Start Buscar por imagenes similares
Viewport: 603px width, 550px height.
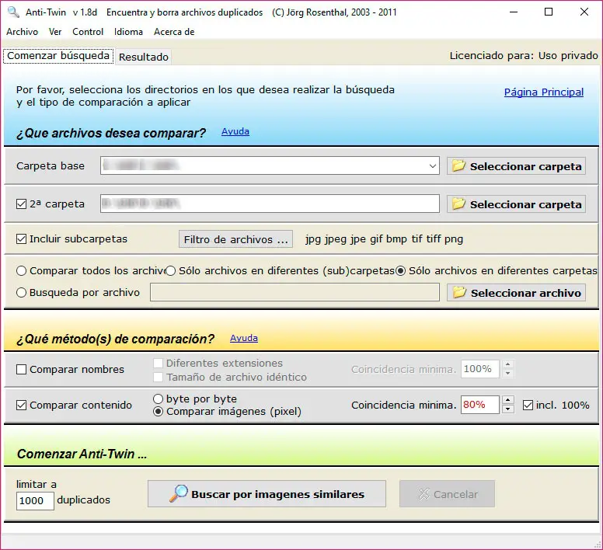[x=267, y=494]
